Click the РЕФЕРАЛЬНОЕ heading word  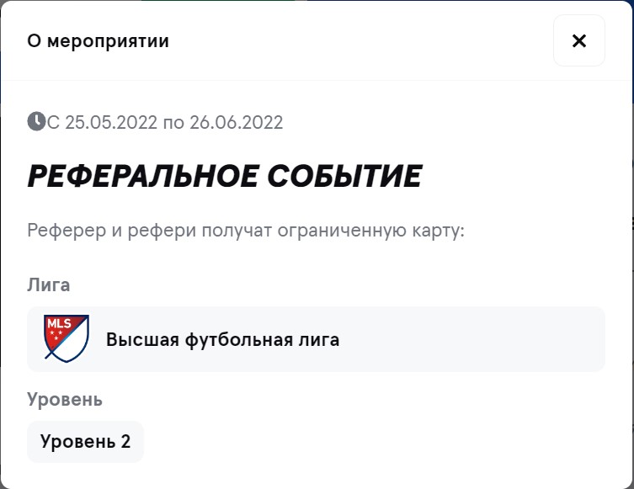142,176
